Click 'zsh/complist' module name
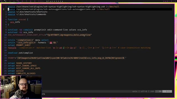Viewport: 177px width, 99px height. tap(26, 53)
